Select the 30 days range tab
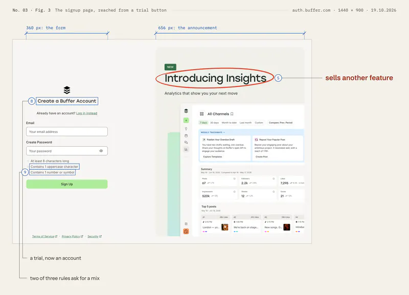Viewport: 409px width, 295px height. tap(214, 123)
